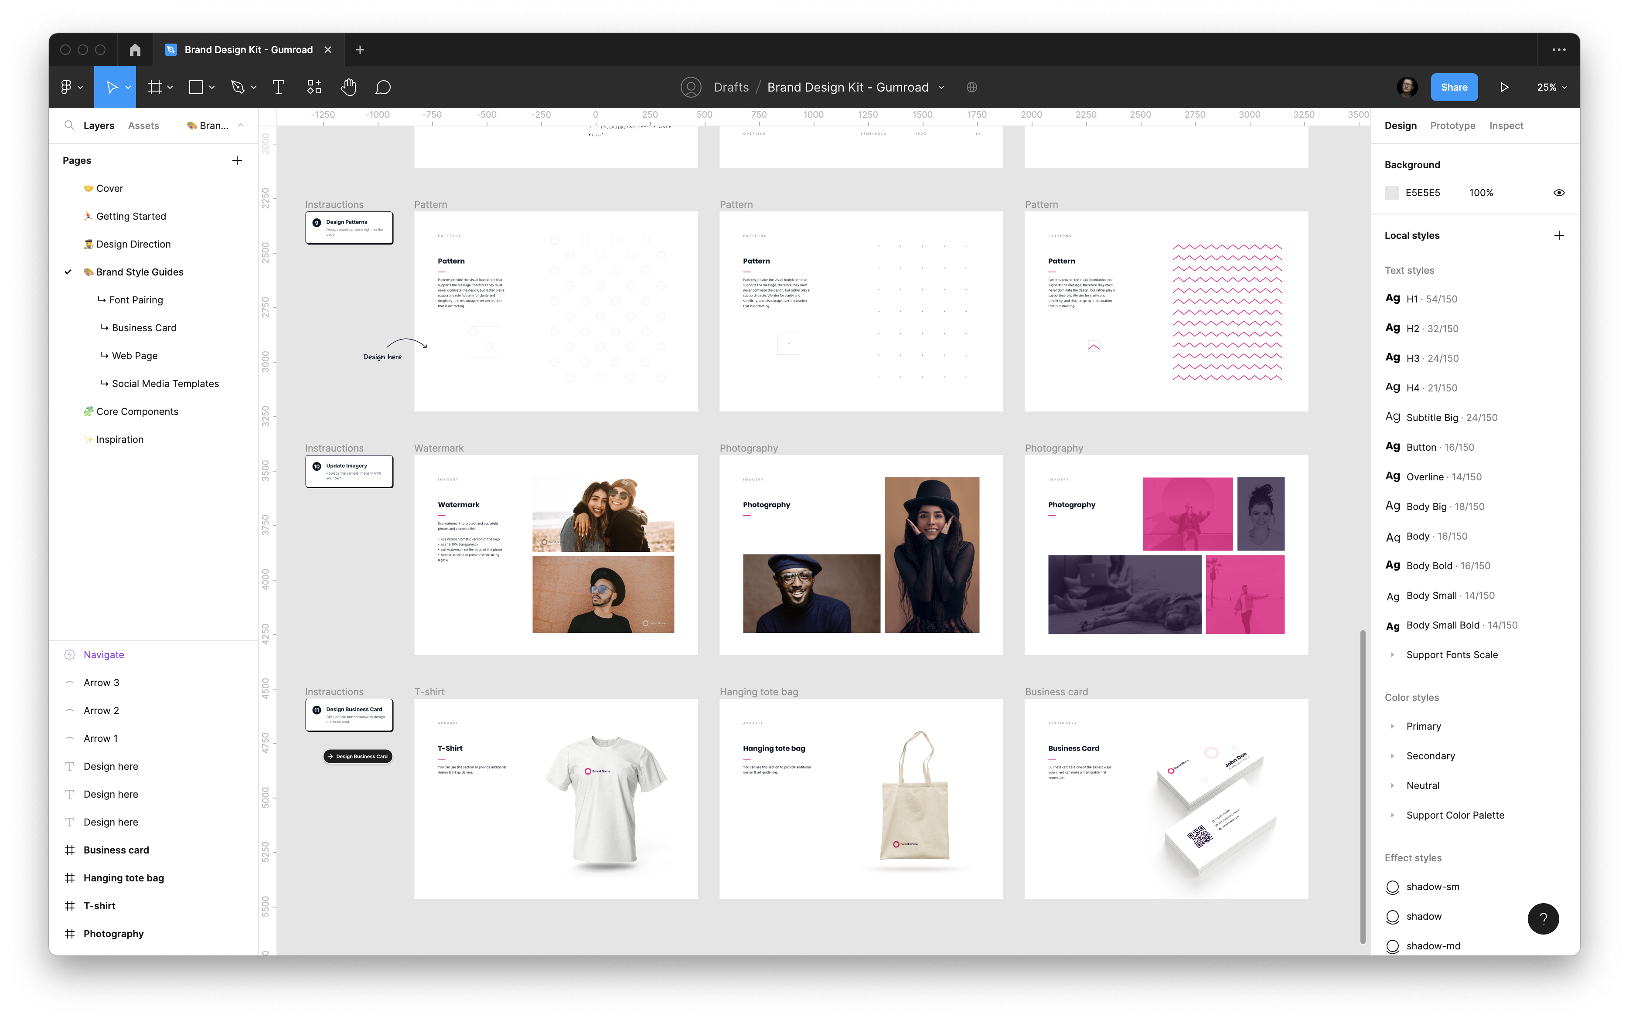Toggle background visibility eye icon
The height and width of the screenshot is (1020, 1629).
tap(1559, 193)
